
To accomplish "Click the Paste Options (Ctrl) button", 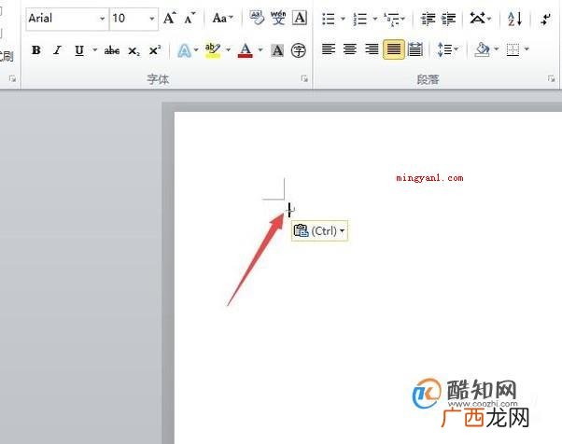I will (319, 231).
